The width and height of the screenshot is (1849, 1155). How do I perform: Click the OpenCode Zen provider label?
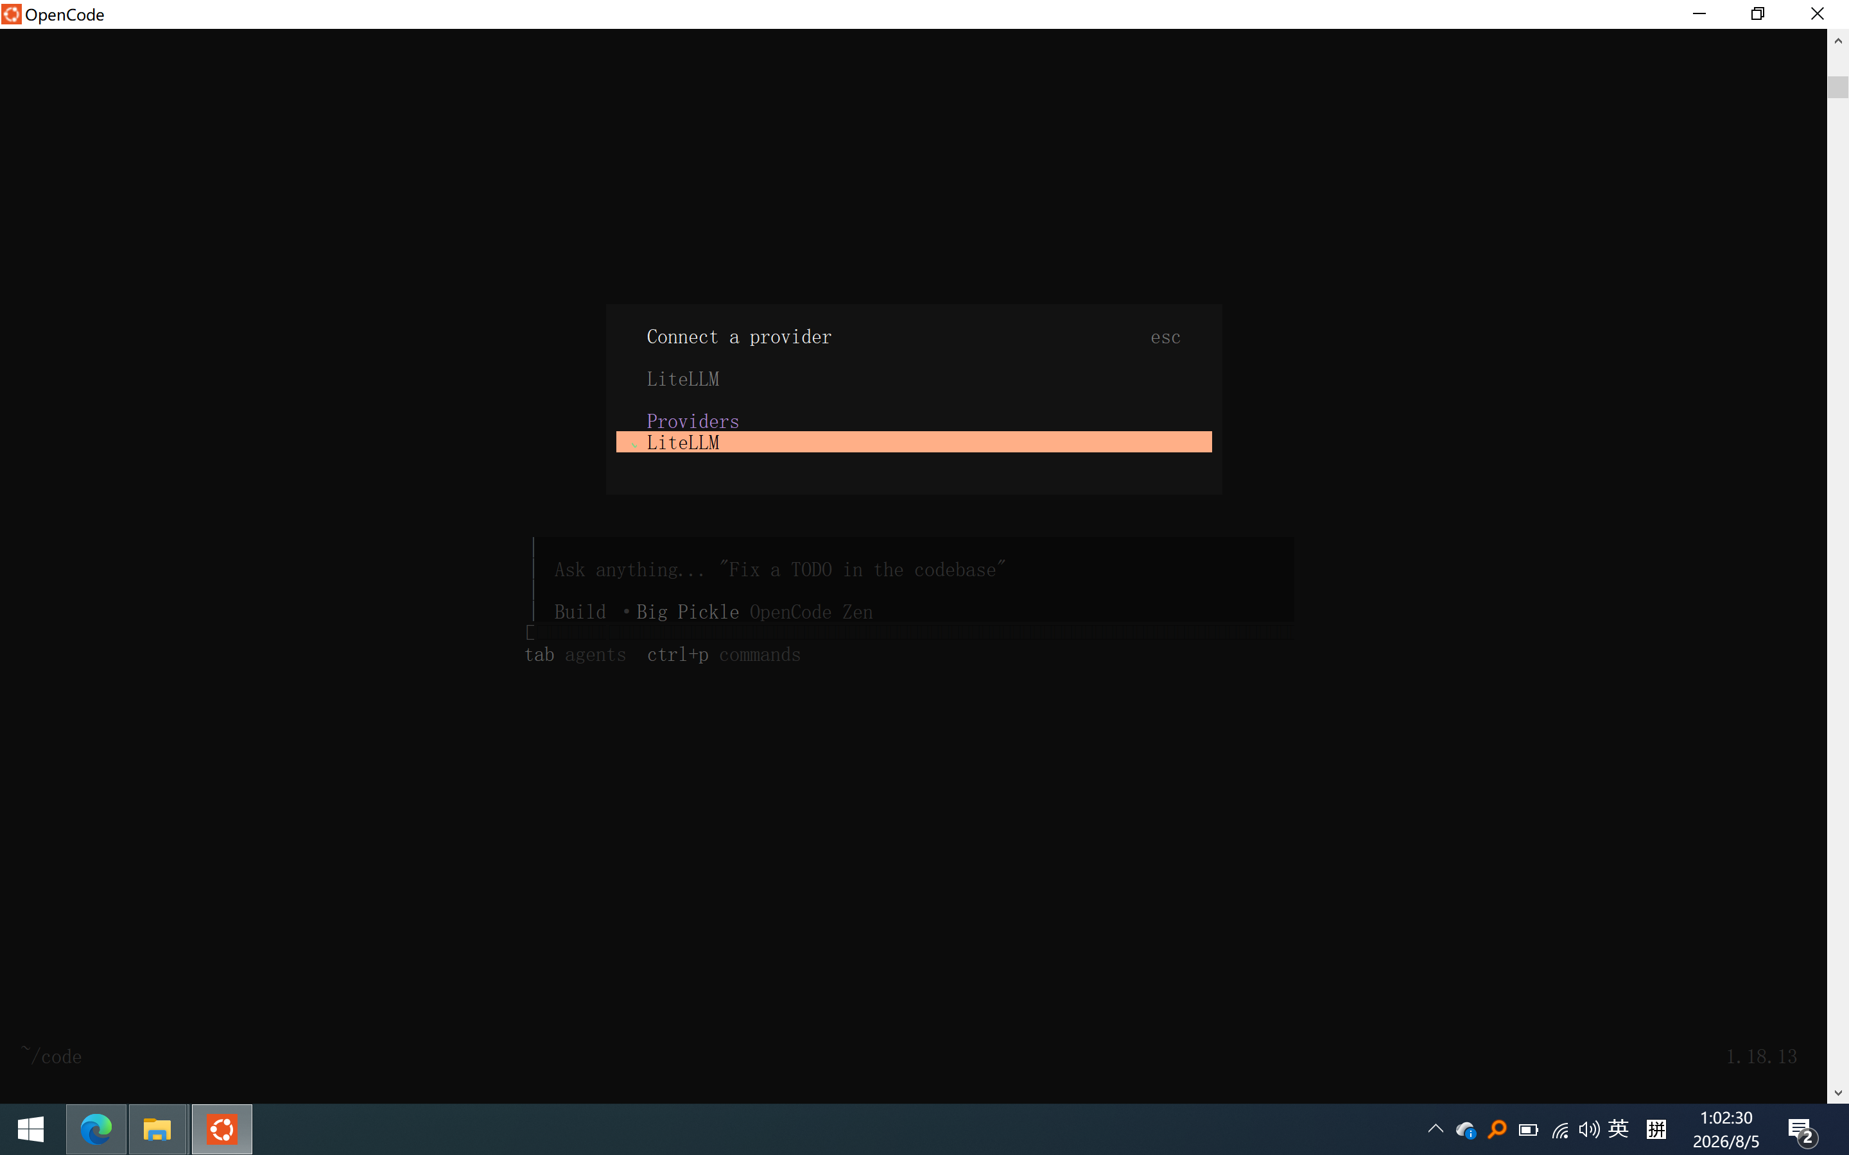[812, 612]
